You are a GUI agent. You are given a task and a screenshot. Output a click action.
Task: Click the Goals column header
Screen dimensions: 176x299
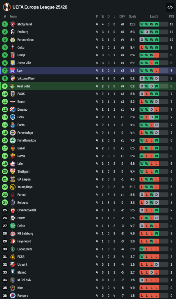[133, 17]
